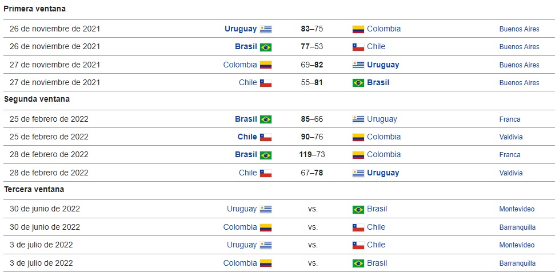This screenshot has height=272, width=555.
Task: Click Colombia team link in 83–75 row
Action: pyautogui.click(x=384, y=29)
